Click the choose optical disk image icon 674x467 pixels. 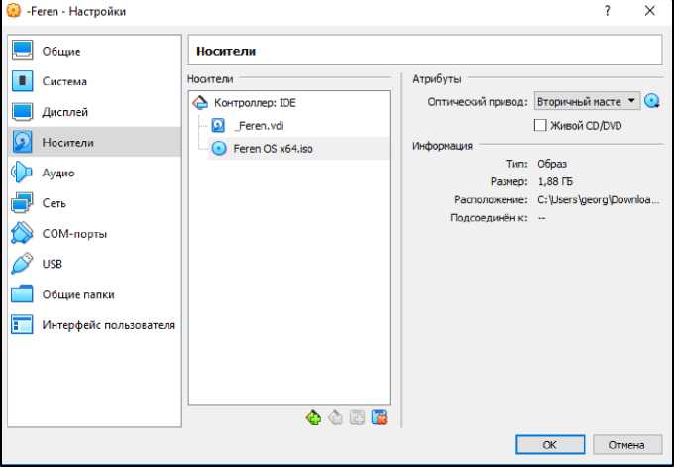[652, 101]
